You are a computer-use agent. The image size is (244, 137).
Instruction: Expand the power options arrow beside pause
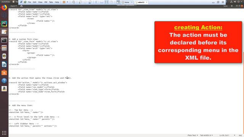67,2
